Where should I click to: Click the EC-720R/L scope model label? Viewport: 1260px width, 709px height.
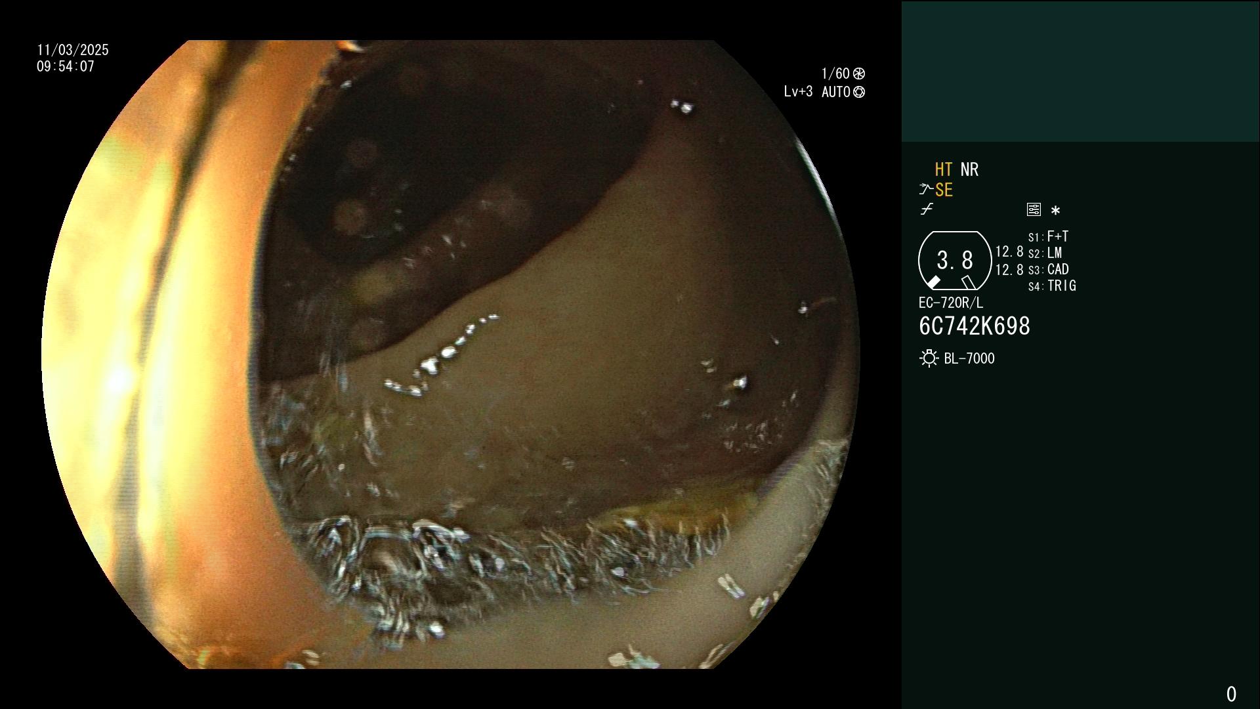(951, 303)
